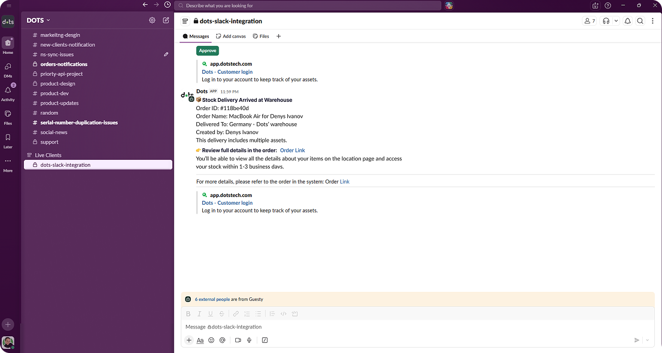The image size is (662, 353).
Task: Search within the channel magnifier icon
Action: tap(640, 21)
